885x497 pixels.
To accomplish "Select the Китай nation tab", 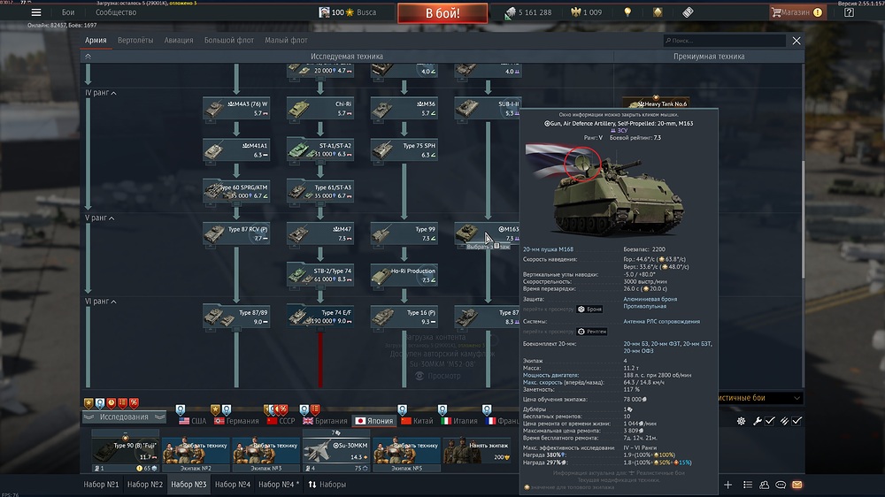I will (x=417, y=421).
